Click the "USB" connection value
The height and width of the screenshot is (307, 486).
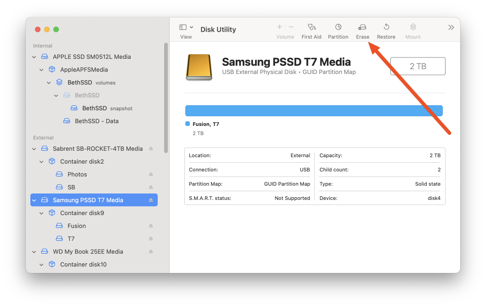[x=305, y=170]
